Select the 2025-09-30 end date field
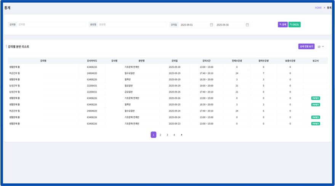This screenshot has height=186, width=335. click(229, 25)
